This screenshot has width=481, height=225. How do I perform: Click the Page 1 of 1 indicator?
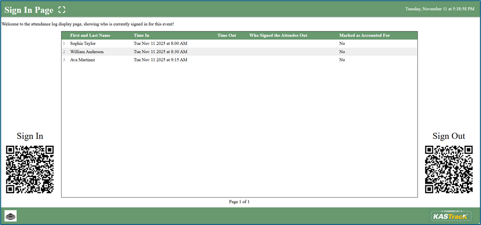(239, 201)
